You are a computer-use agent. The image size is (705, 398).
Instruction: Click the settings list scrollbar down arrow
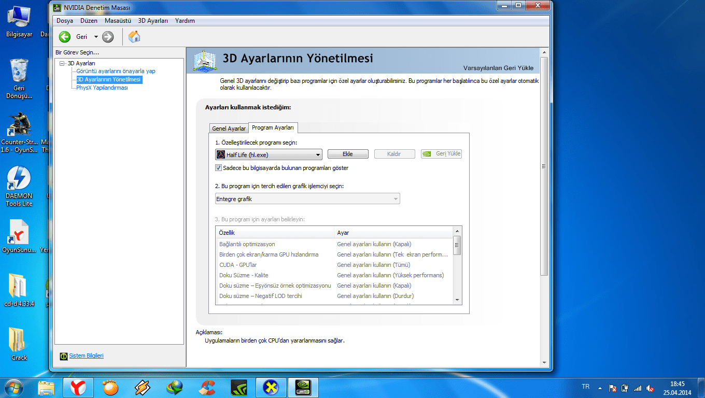coord(457,300)
